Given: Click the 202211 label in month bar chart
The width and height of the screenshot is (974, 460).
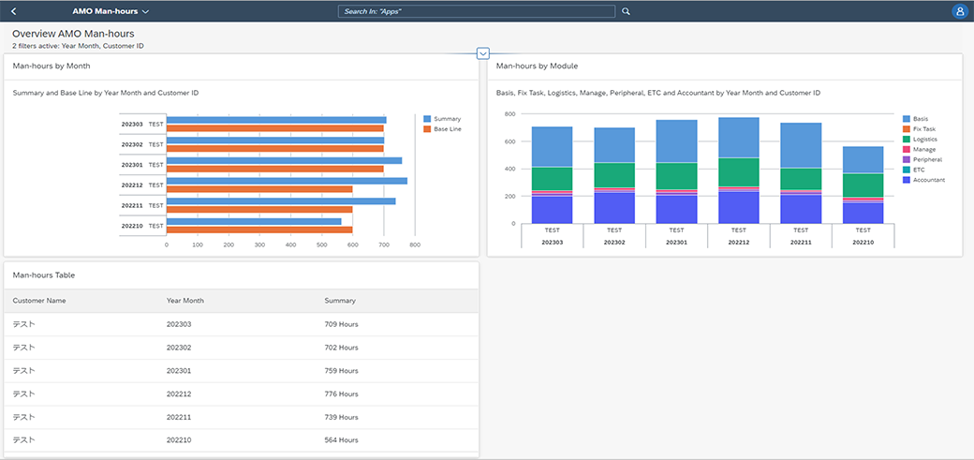Looking at the screenshot, I should click(x=132, y=205).
